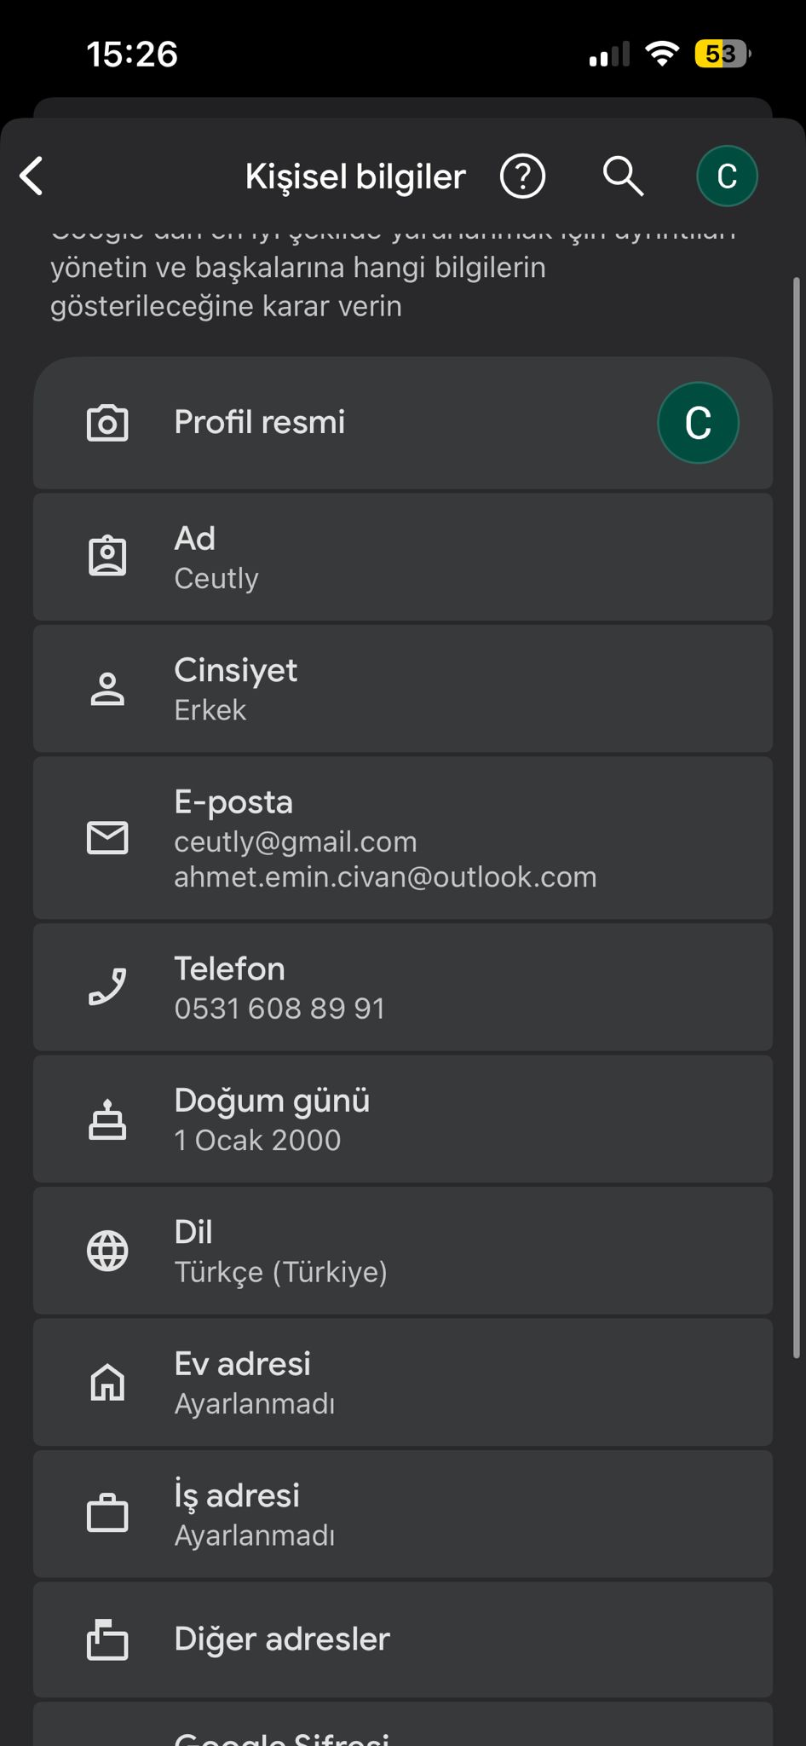Tap the large profile picture thumbnail
This screenshot has height=1746, width=806.
click(698, 423)
